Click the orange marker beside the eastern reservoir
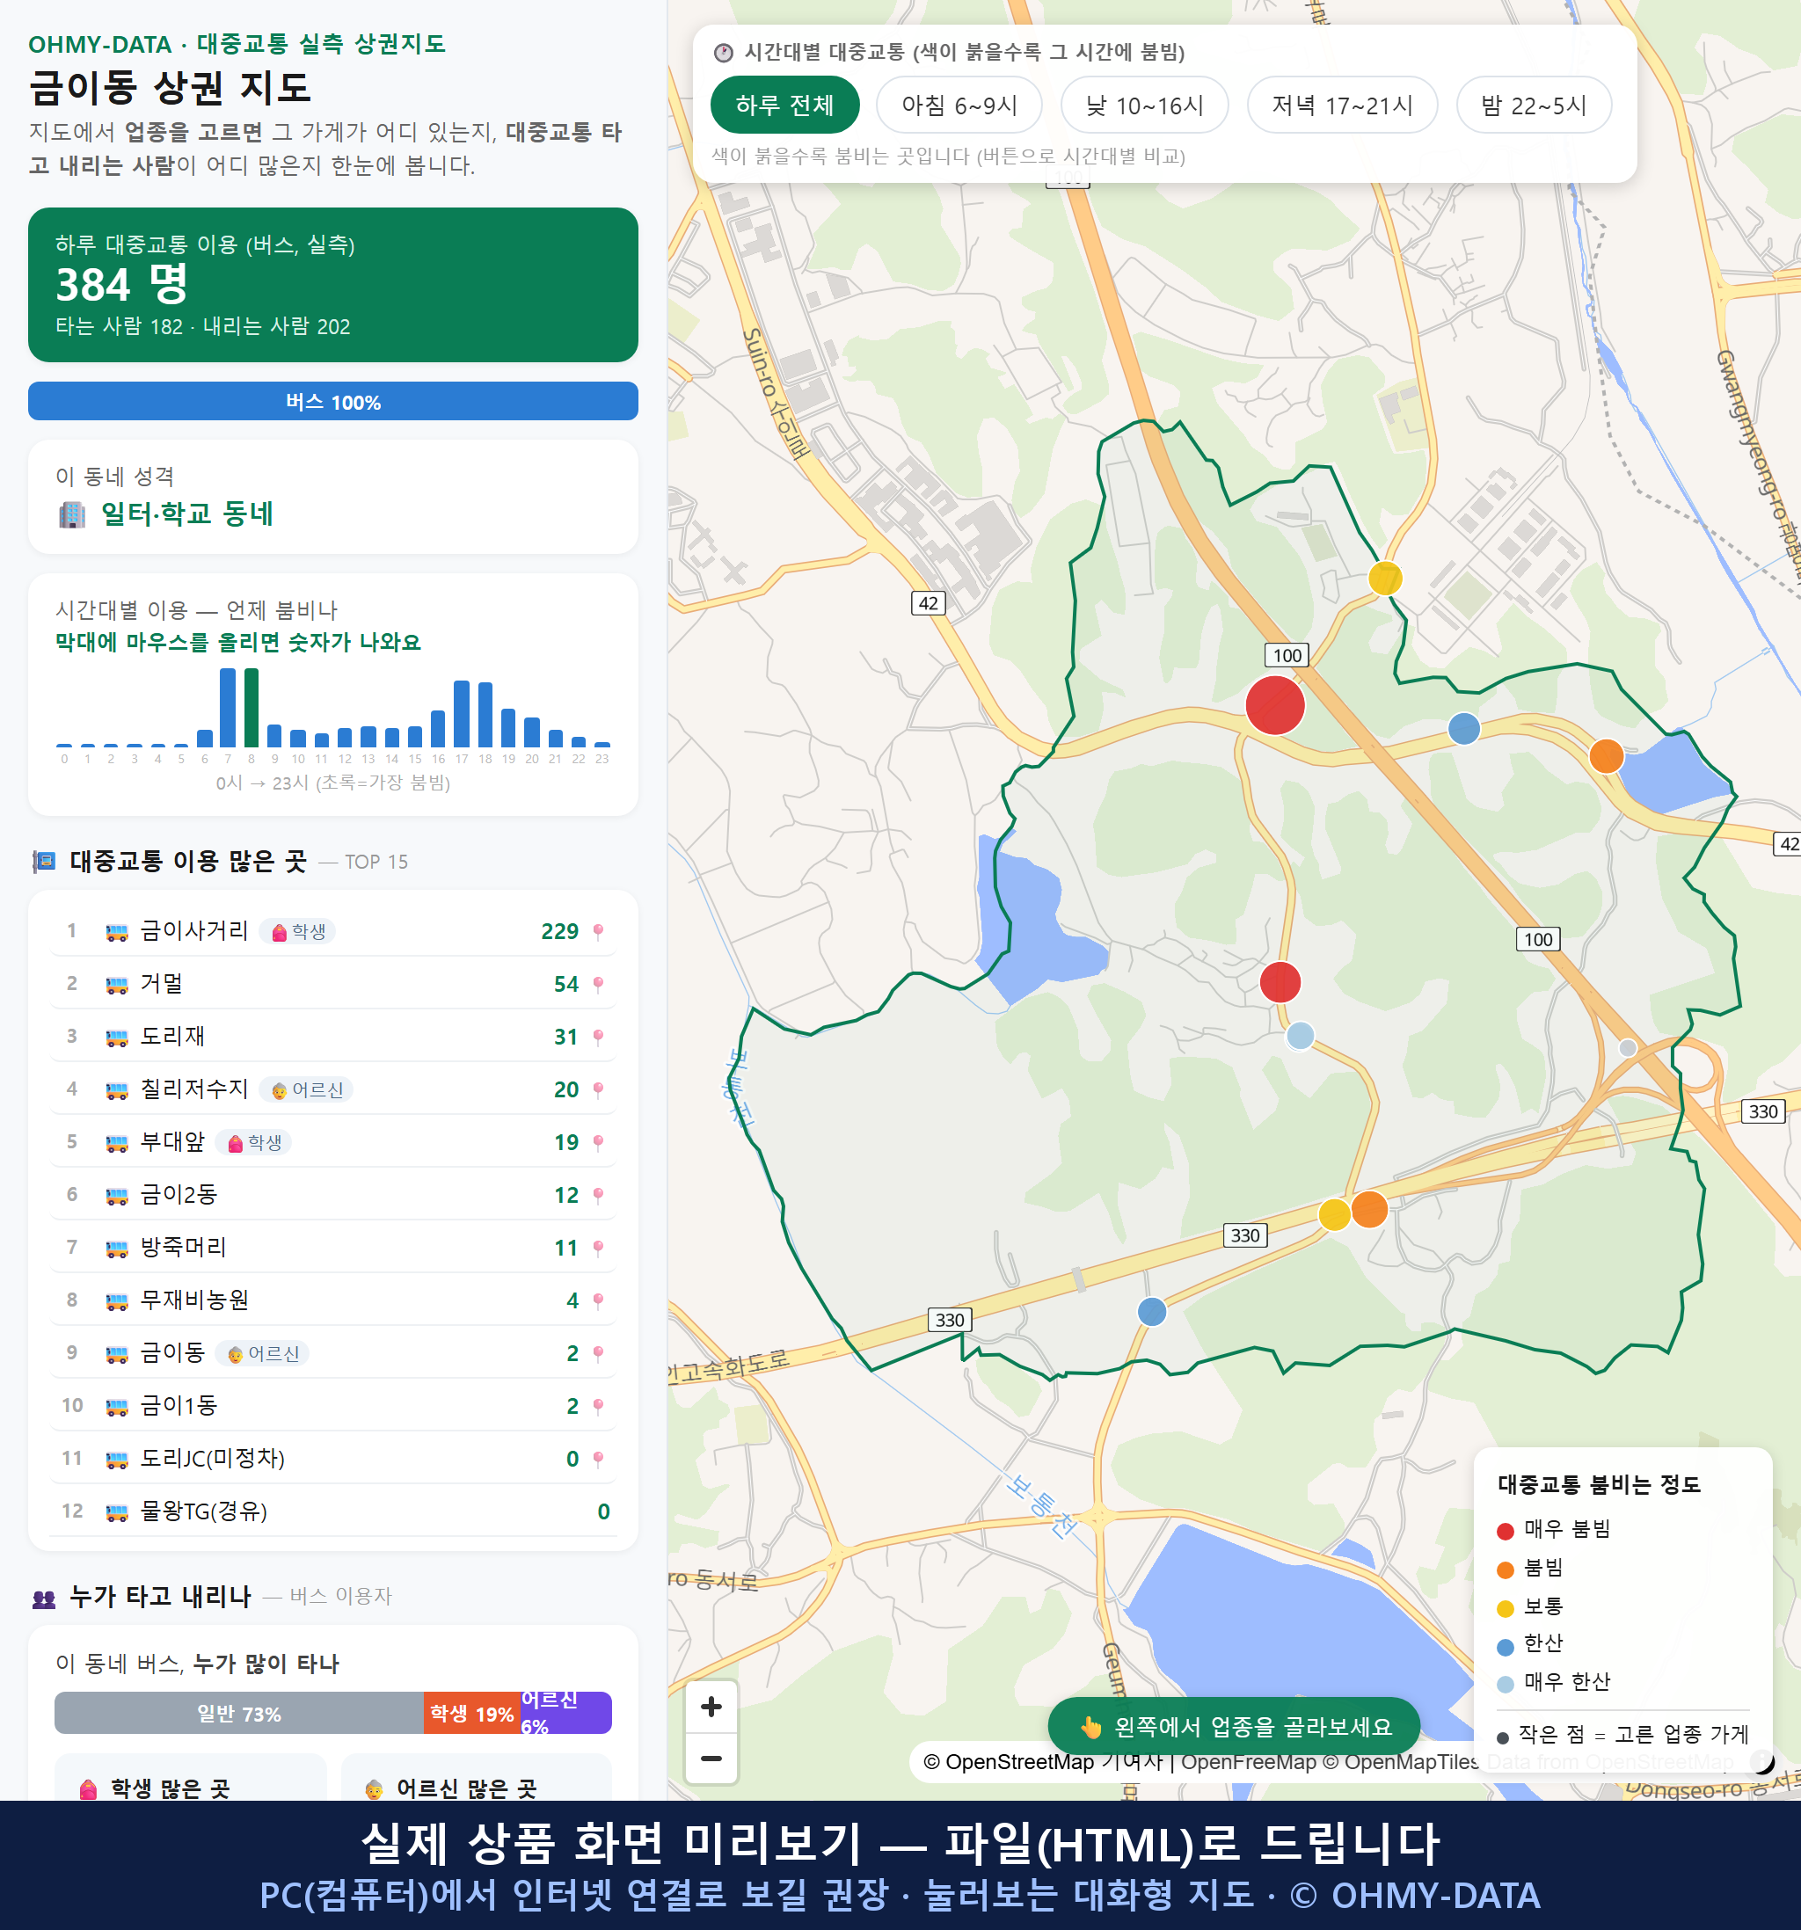Screen dimensions: 1801x1930 [x=1607, y=755]
